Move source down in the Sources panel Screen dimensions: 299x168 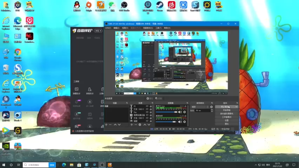(149, 125)
